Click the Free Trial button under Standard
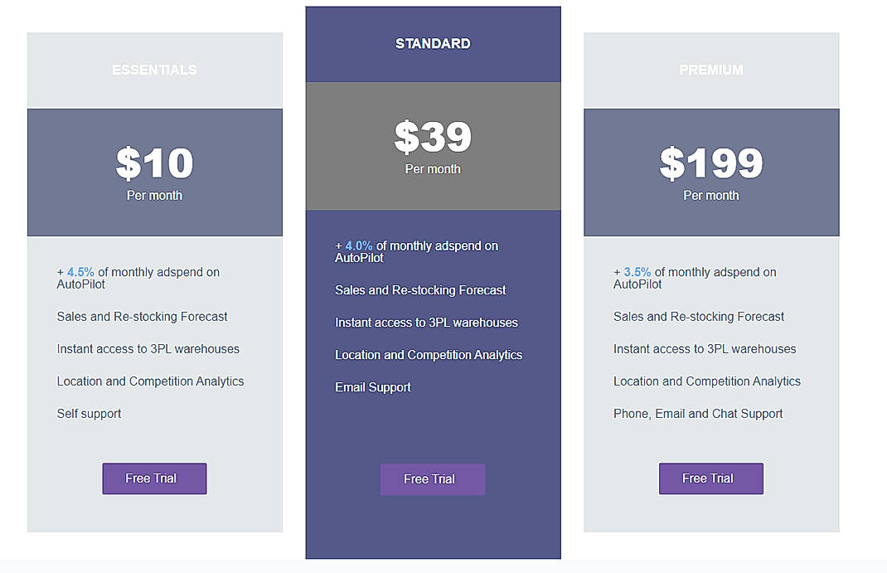This screenshot has height=573, width=887. pos(433,478)
